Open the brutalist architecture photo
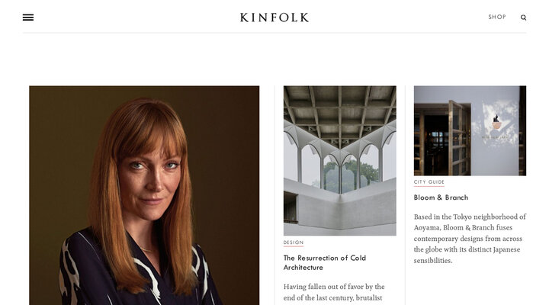 [339, 160]
